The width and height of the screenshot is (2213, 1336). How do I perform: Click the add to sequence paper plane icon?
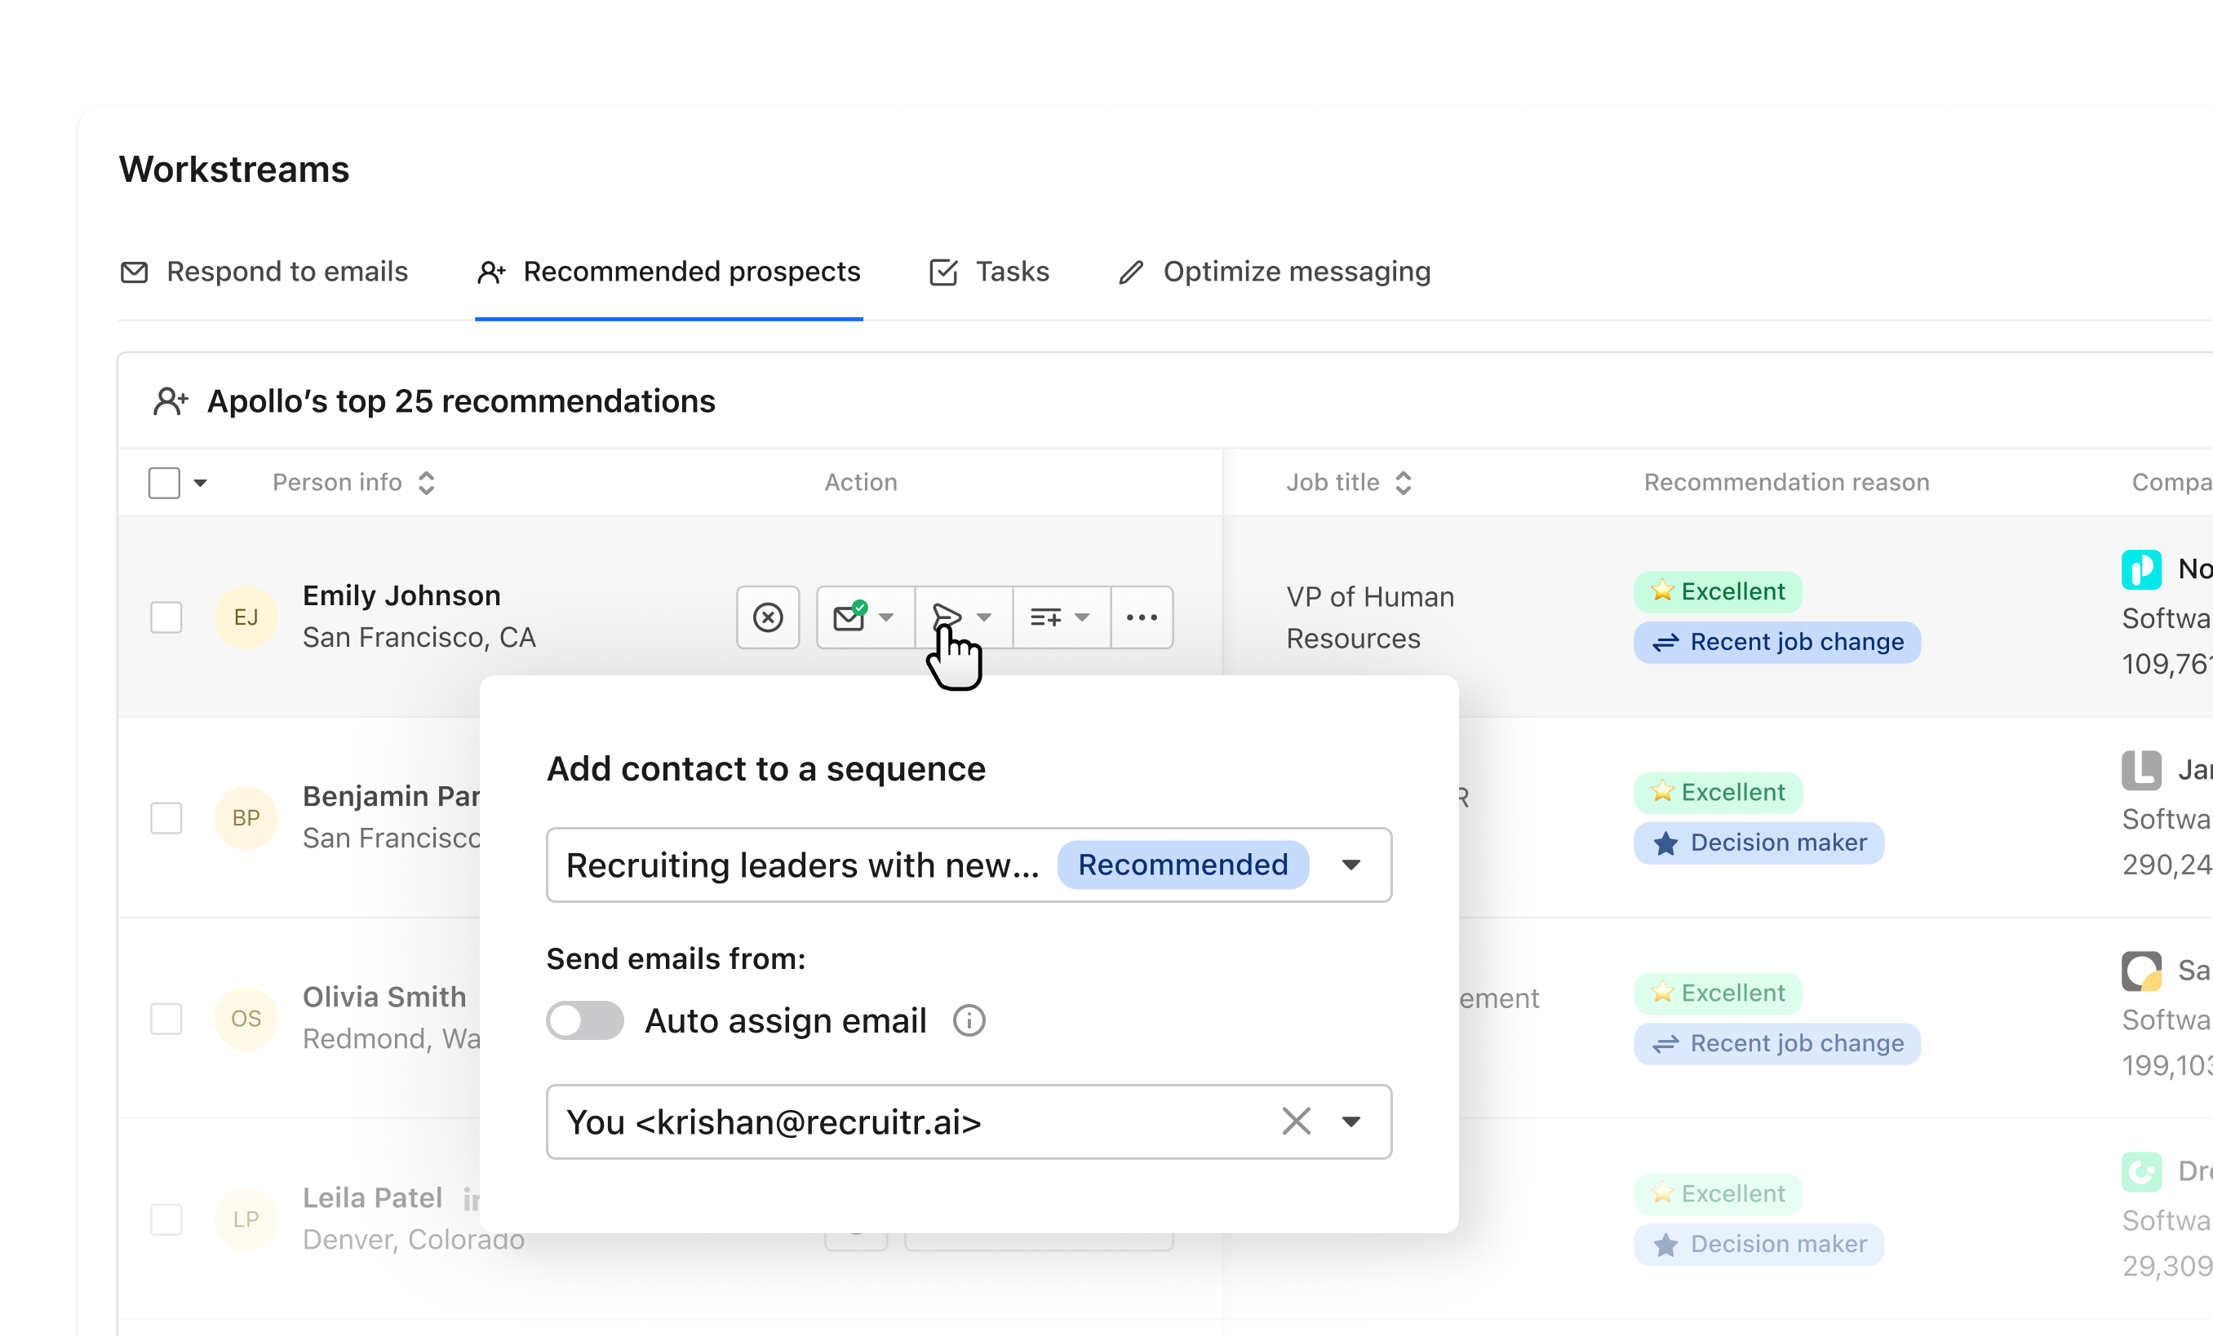pos(947,617)
